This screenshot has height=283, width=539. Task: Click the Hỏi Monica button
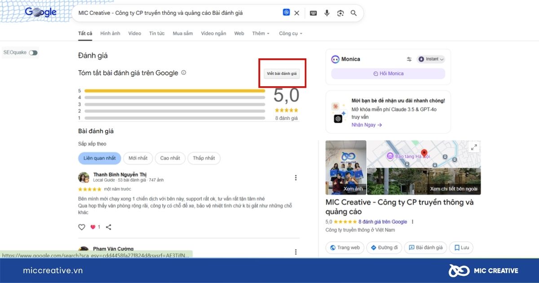(x=388, y=74)
